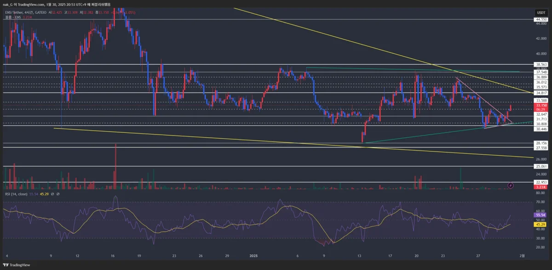Screen dimensions: 552x270
Task: Click the 25.061 price level label
Action: click(540, 166)
